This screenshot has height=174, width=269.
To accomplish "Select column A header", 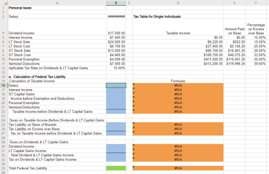I will click(57, 3).
